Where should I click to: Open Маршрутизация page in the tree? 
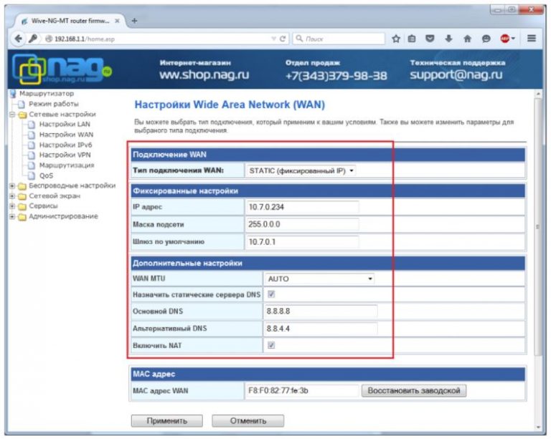[67, 165]
